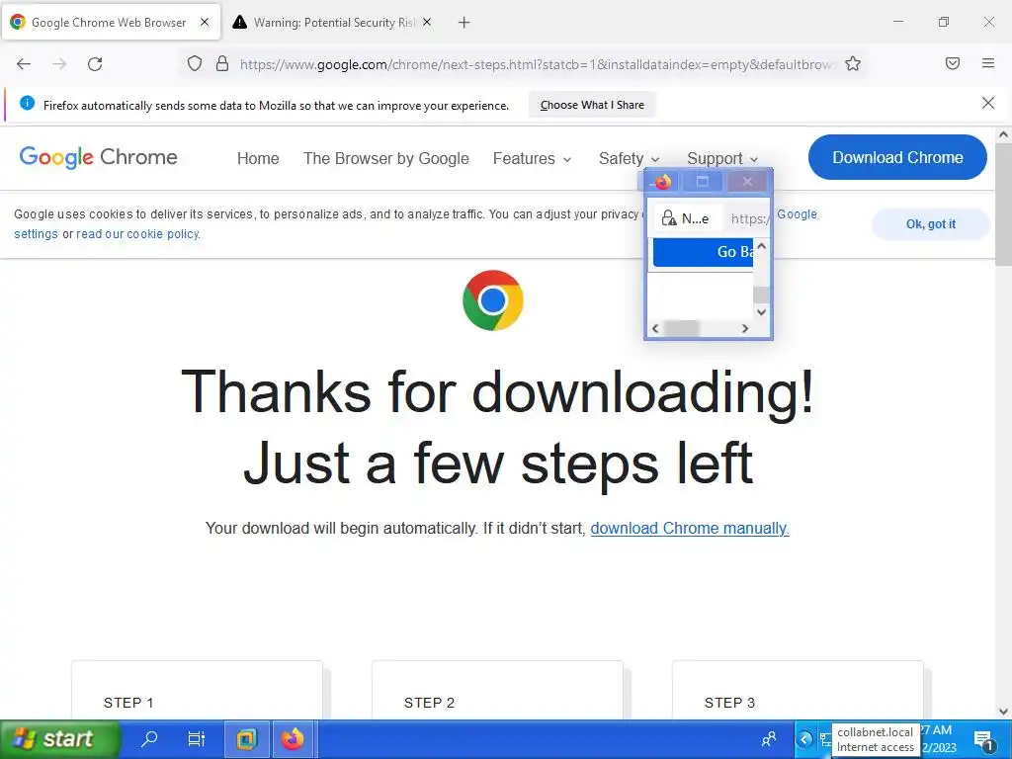Click page scrollbar down arrow
The height and width of the screenshot is (759, 1012).
pos(1003,712)
